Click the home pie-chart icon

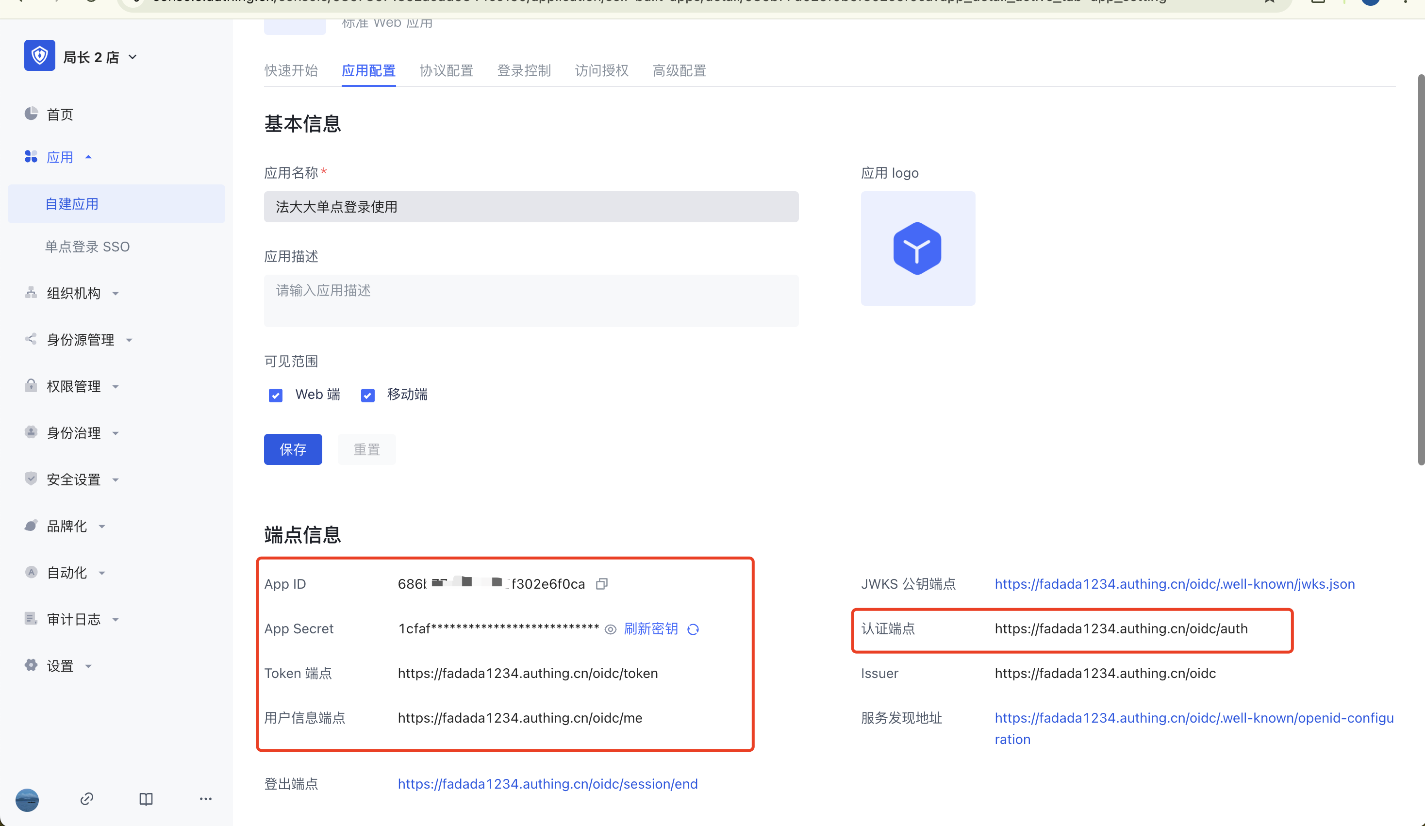tap(31, 114)
